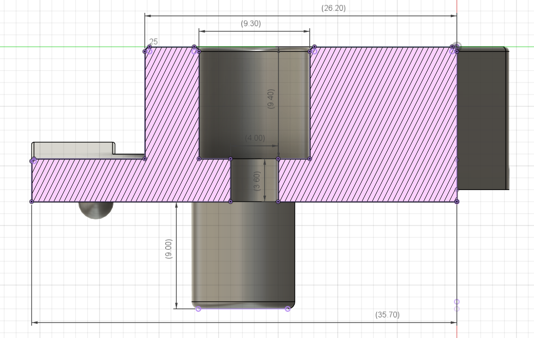This screenshot has height=338, width=534.
Task: Click the (9.30) bore width dimension
Action: (251, 24)
